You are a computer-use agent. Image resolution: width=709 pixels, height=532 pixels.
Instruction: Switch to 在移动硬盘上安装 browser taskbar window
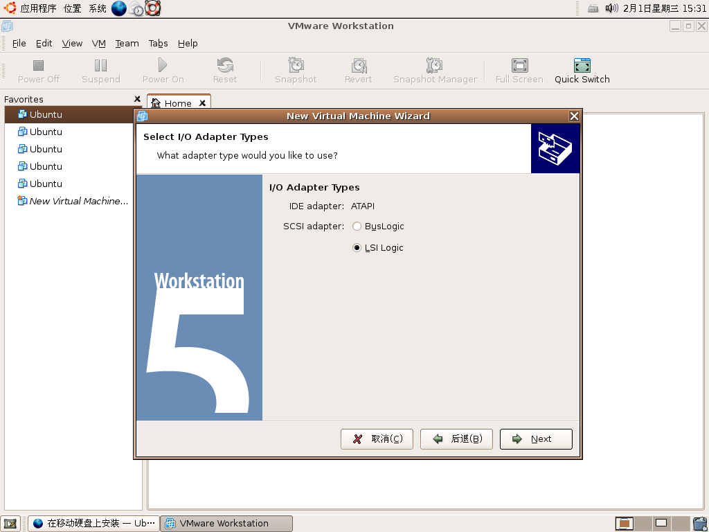point(93,524)
